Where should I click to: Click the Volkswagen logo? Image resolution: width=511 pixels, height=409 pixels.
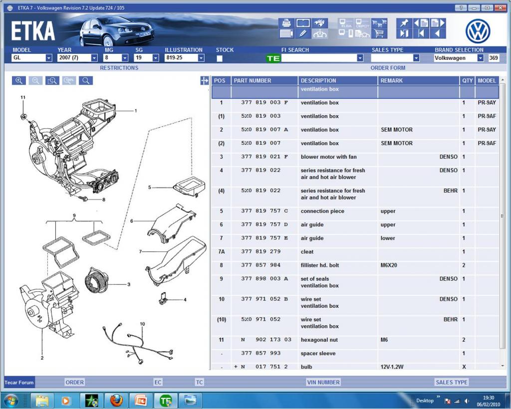[478, 31]
